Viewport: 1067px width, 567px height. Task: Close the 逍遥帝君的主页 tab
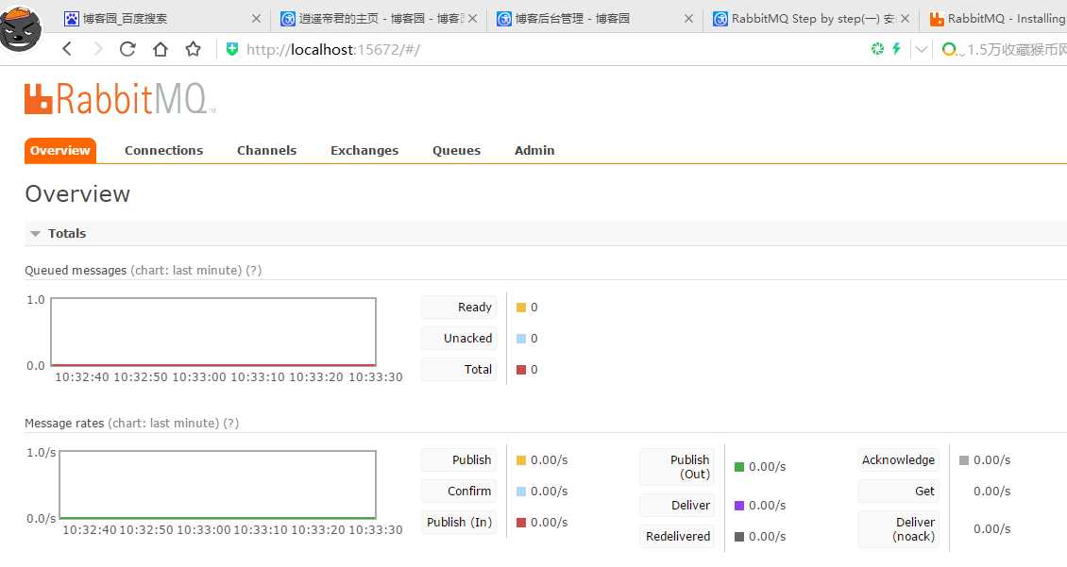(x=473, y=18)
